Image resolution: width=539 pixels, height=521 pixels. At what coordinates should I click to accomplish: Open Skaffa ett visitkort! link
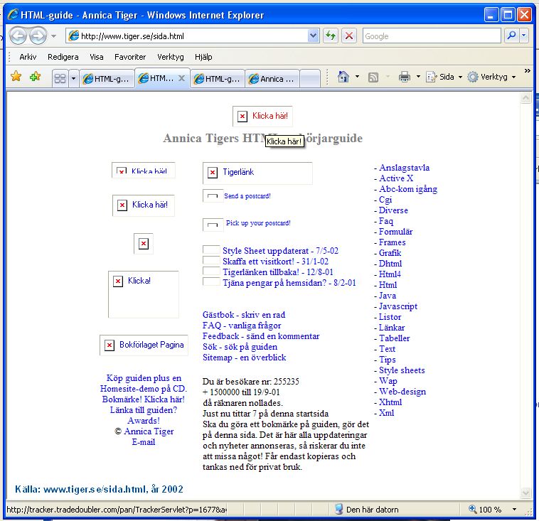(275, 262)
